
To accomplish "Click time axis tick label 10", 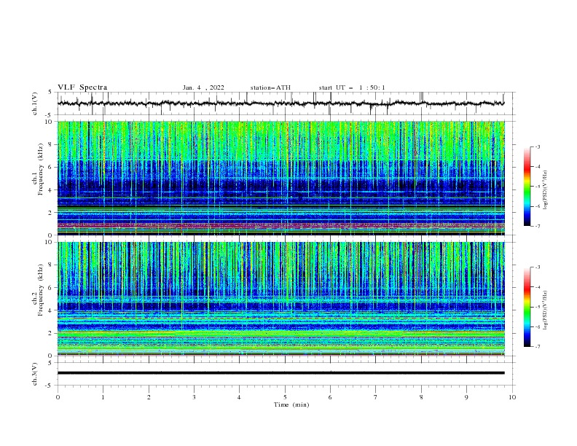I will coord(512,397).
